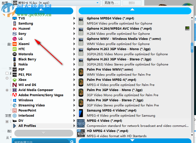
Task: Click profile list bottom blue down button
Action: coord(135,141)
